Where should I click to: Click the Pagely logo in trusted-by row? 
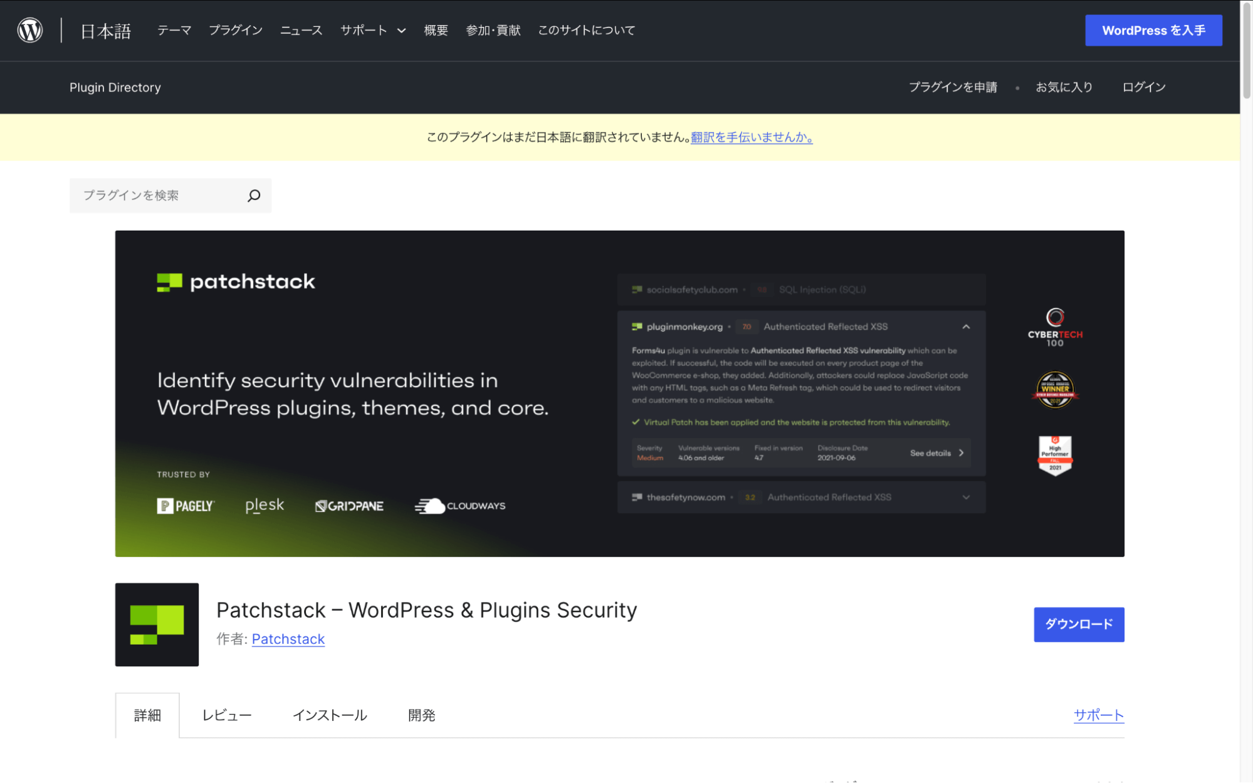(x=186, y=506)
